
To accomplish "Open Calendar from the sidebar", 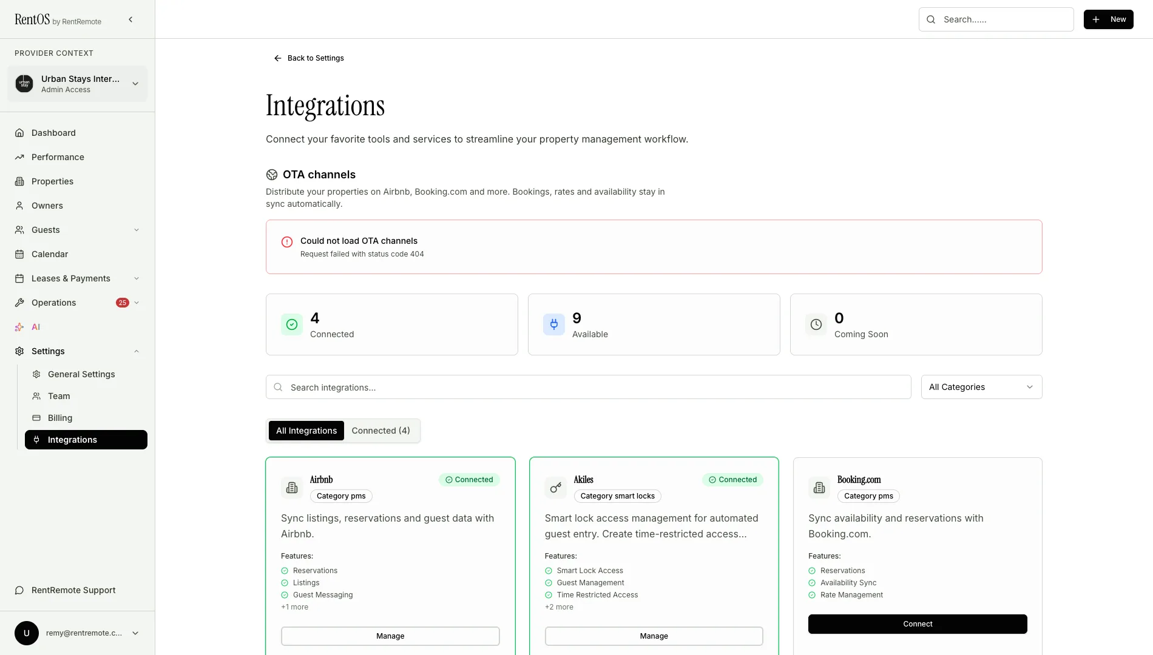I will [78, 254].
